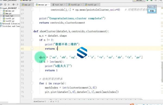Expand Scratches and Consoles node
The width and height of the screenshot is (163, 105).
[x=10, y=26]
